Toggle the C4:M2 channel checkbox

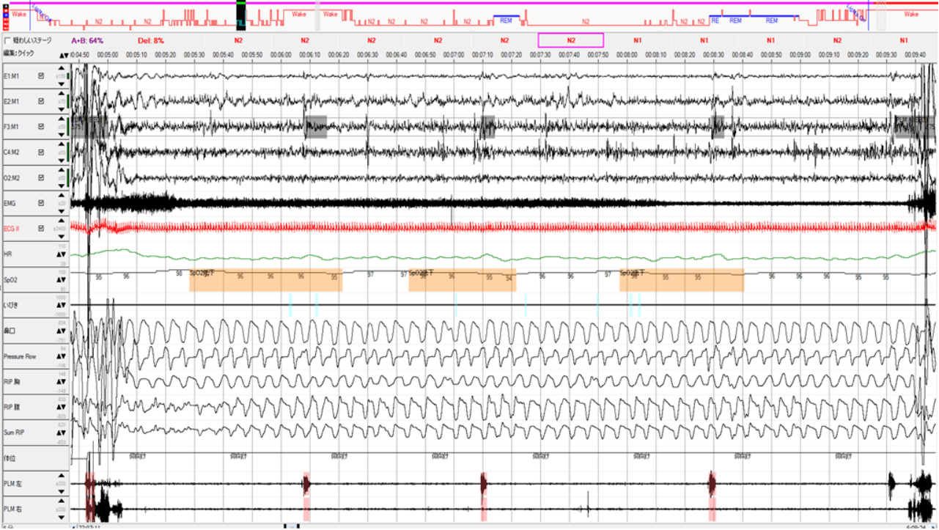(41, 152)
